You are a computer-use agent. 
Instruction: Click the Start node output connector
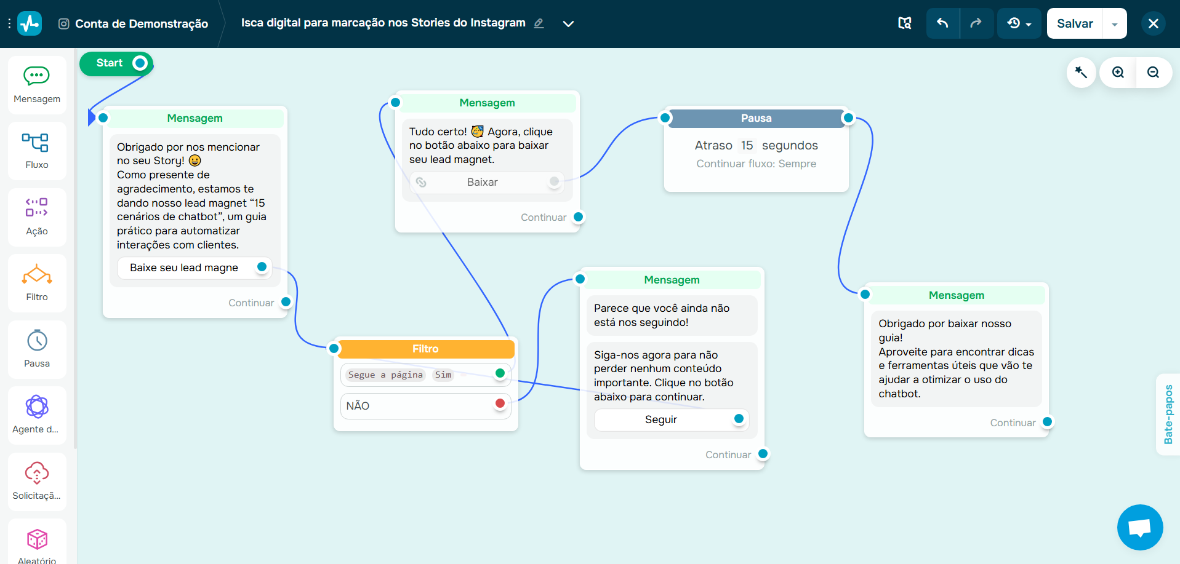click(140, 63)
